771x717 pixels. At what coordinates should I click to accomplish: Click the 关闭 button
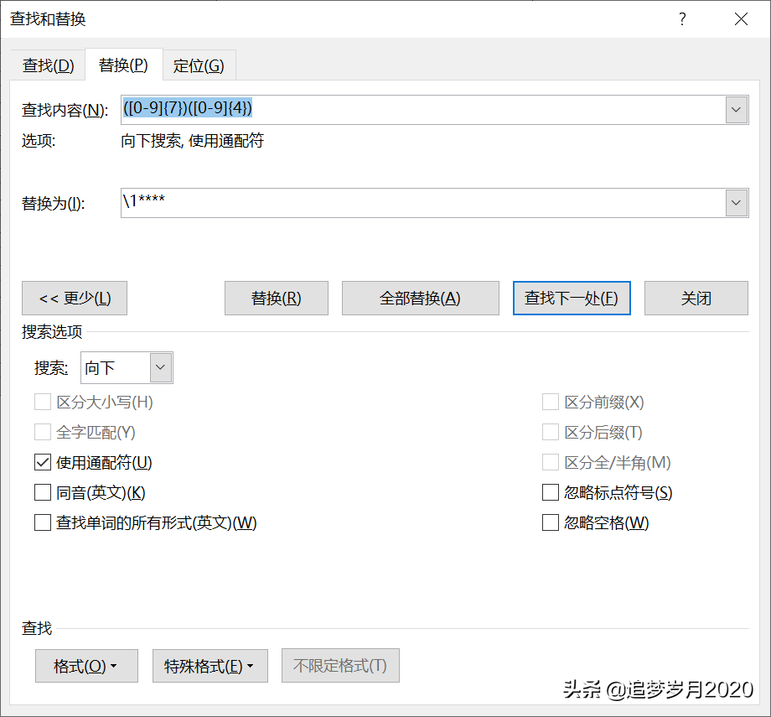tap(696, 299)
